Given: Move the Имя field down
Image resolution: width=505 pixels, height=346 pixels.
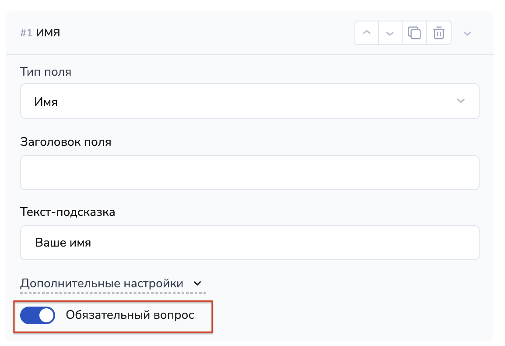Looking at the screenshot, I should point(390,33).
